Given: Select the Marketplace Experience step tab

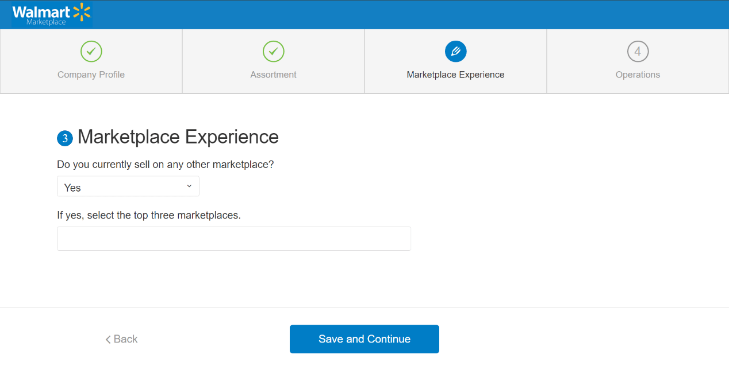Looking at the screenshot, I should coord(455,61).
